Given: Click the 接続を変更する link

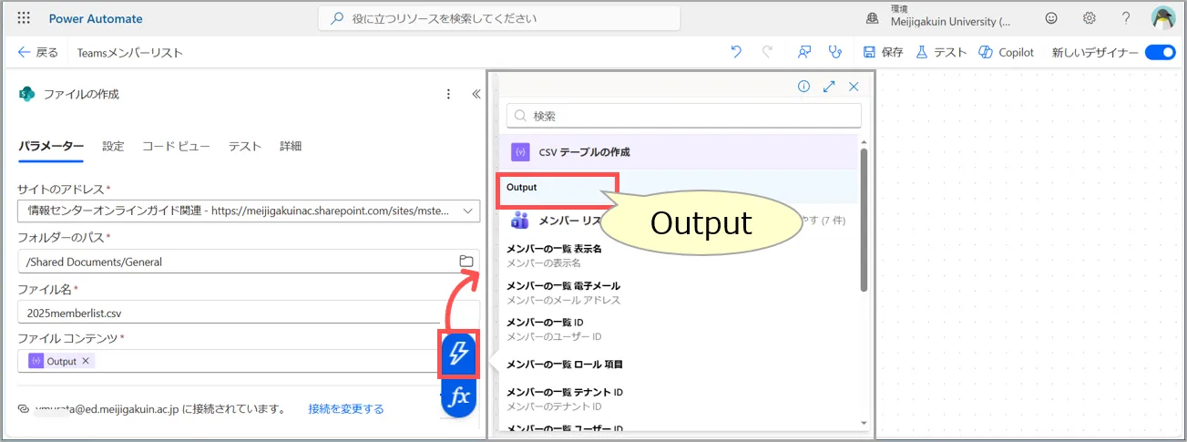Looking at the screenshot, I should pyautogui.click(x=345, y=409).
